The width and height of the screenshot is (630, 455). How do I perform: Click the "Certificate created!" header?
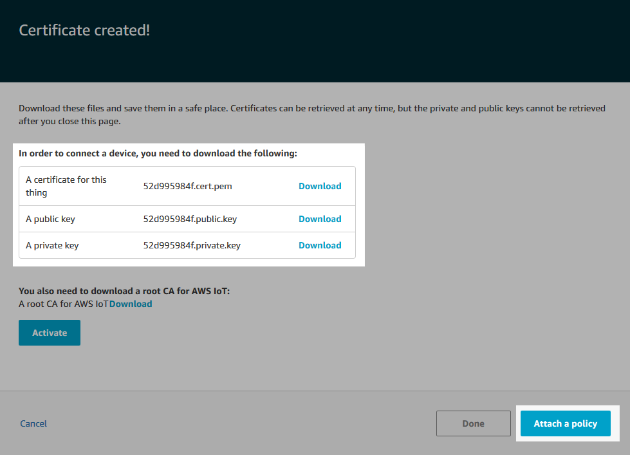[84, 30]
